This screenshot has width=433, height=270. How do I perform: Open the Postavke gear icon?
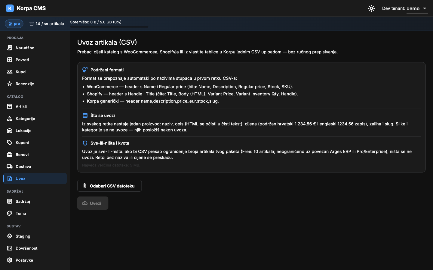(x=10, y=260)
